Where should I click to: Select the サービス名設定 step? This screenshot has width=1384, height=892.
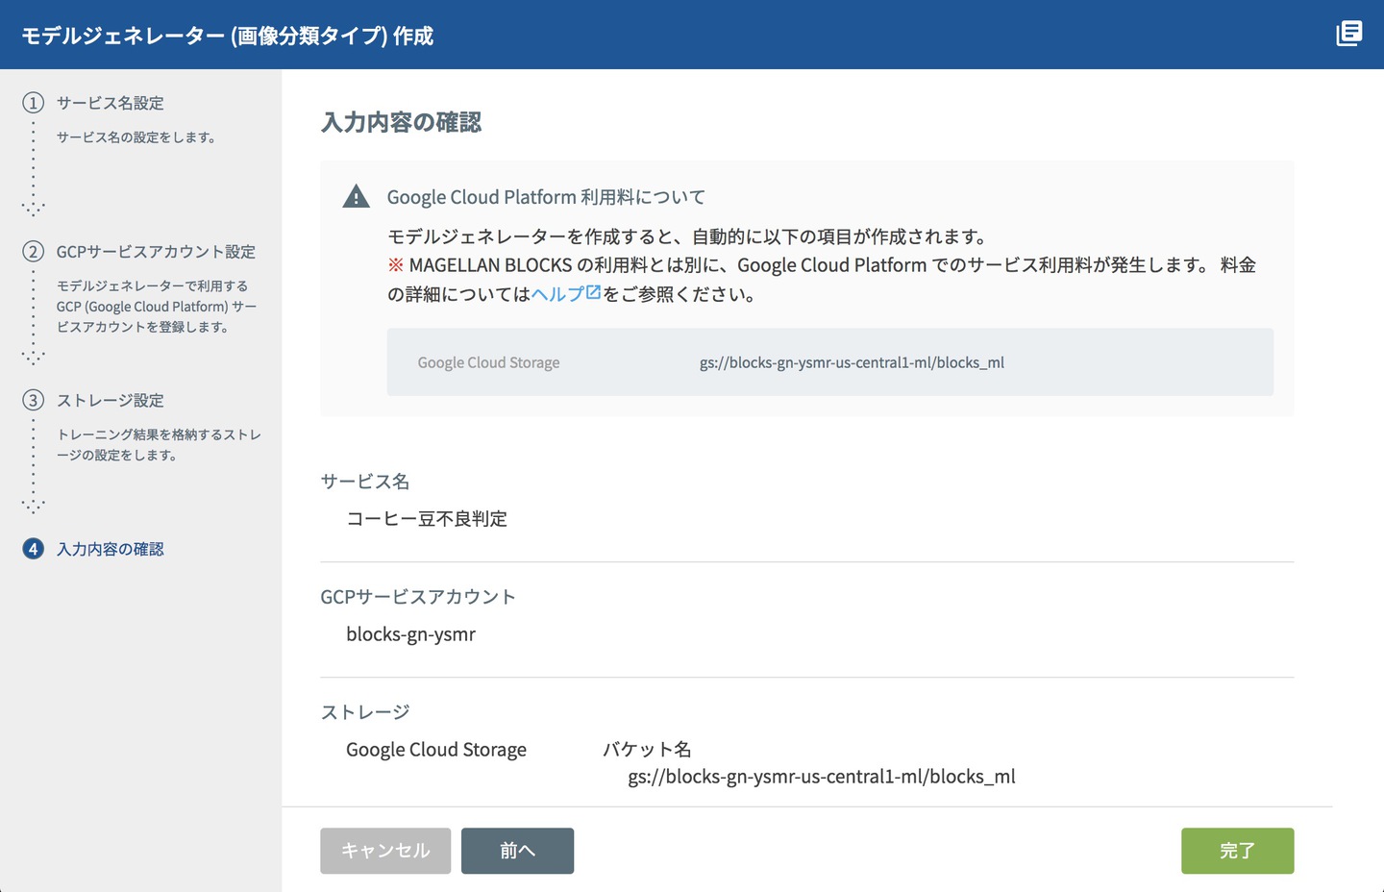(111, 103)
